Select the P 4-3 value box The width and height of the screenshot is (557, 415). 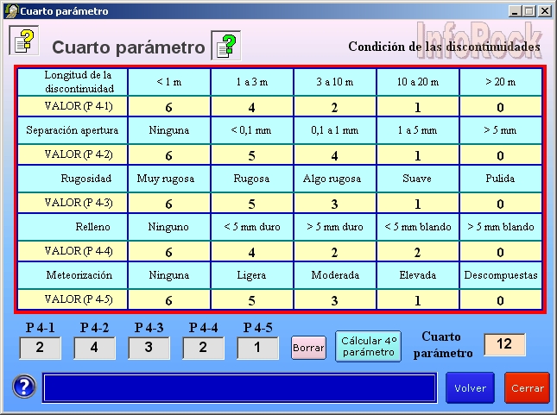click(x=149, y=349)
